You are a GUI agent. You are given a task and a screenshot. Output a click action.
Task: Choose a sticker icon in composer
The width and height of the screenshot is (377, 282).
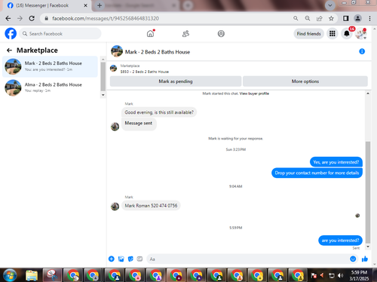[x=130, y=259]
